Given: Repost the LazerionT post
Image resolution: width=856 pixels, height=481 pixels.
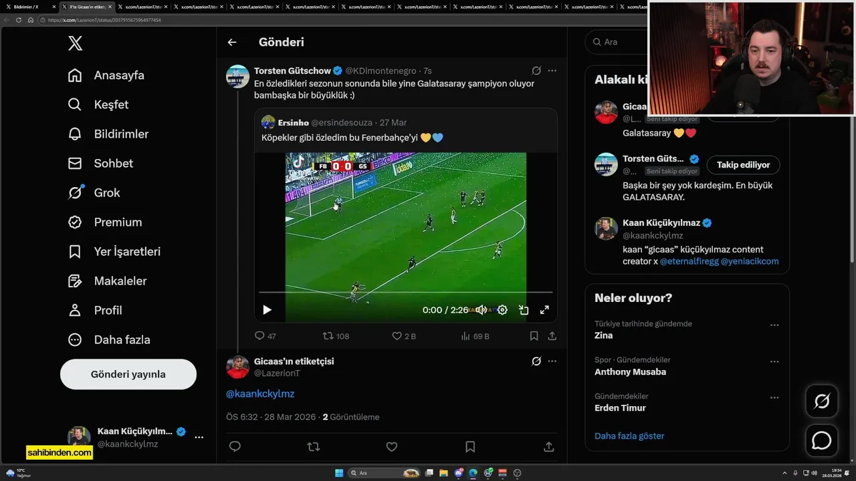Looking at the screenshot, I should (x=313, y=446).
